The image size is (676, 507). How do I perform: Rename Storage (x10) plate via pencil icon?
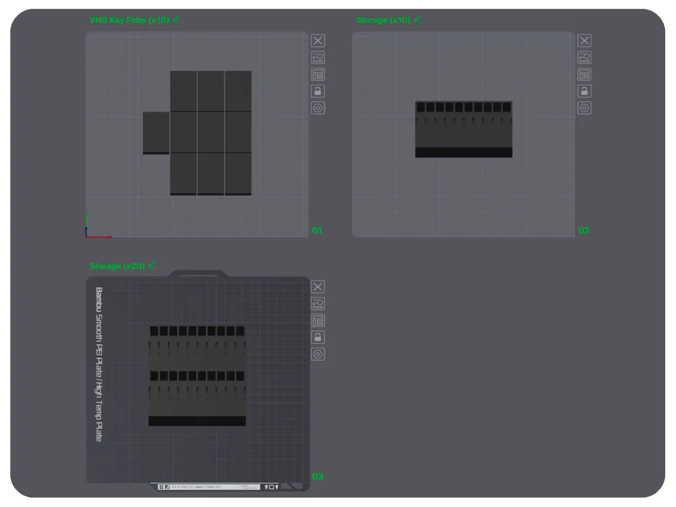click(x=417, y=20)
